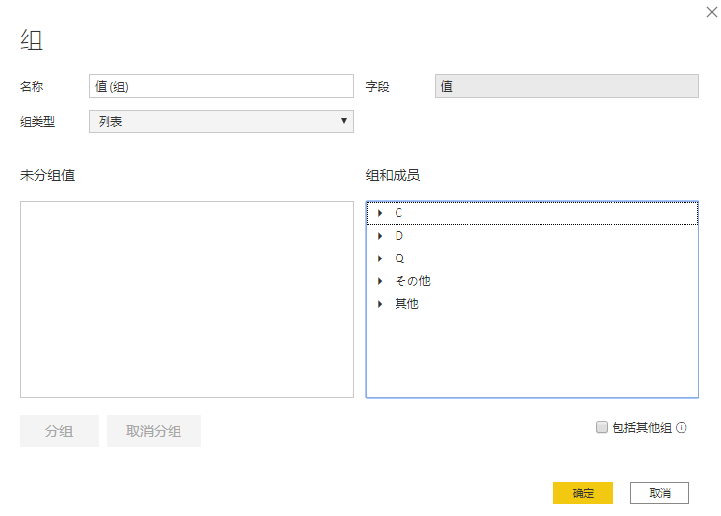721x516 pixels.
Task: Select the C group row text
Action: 398,213
